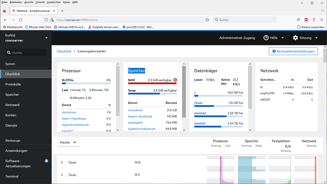Open the list all tabs chevron
This screenshot has height=184, width=327.
(x=322, y=10)
